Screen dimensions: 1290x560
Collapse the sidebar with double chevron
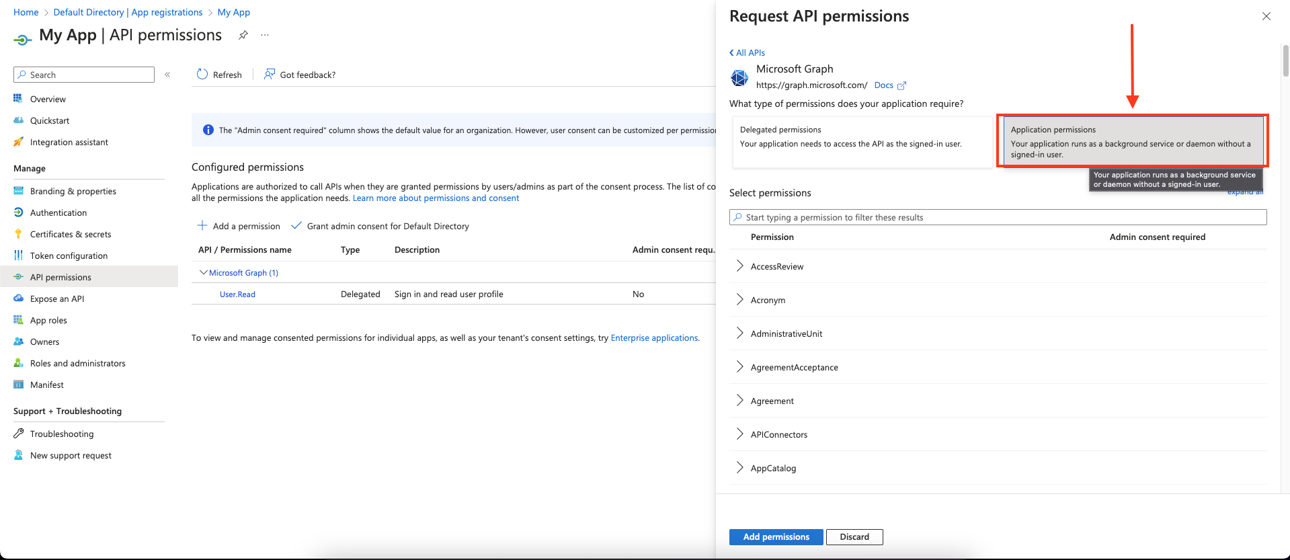tap(167, 75)
